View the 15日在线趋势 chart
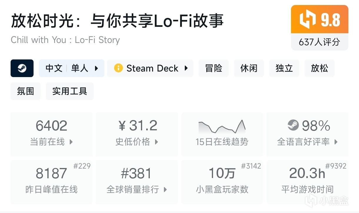Image resolution: width=359 pixels, height=213 pixels. click(x=222, y=127)
